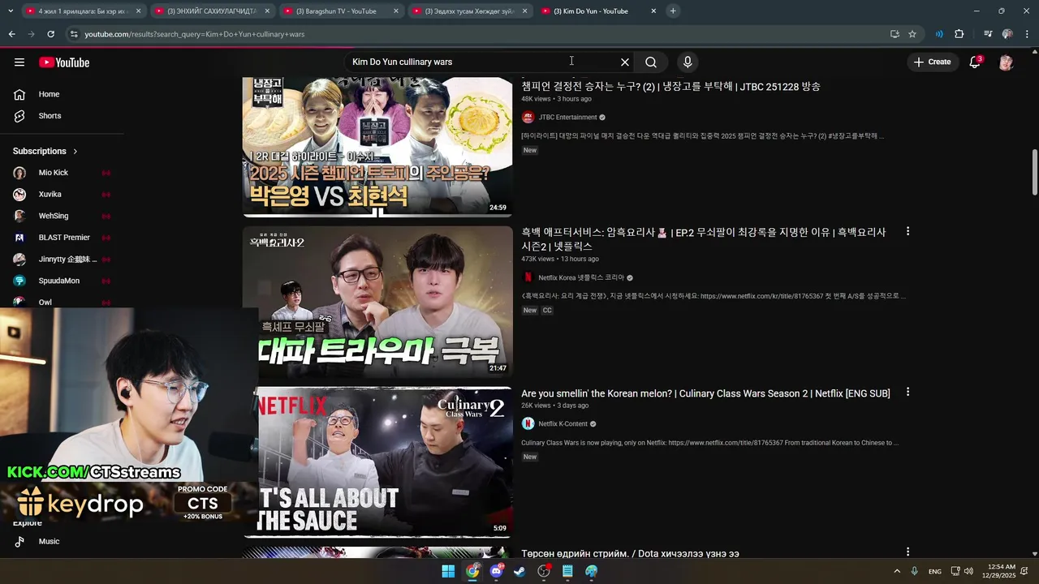Click the YouTube logo

pyautogui.click(x=63, y=62)
